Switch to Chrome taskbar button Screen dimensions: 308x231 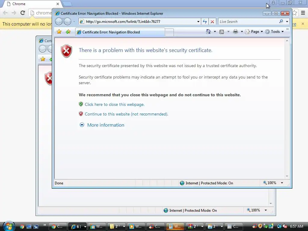click(57, 226)
